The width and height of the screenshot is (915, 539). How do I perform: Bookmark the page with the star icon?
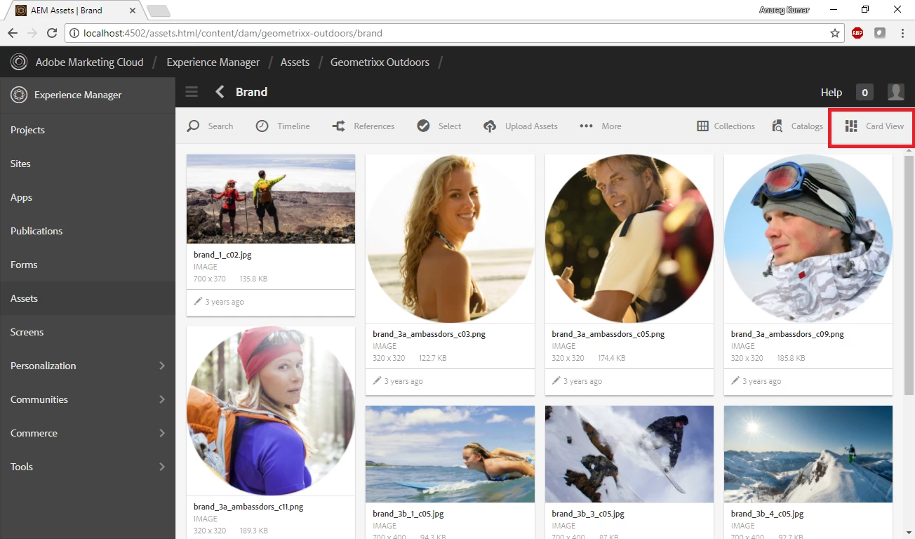[835, 33]
